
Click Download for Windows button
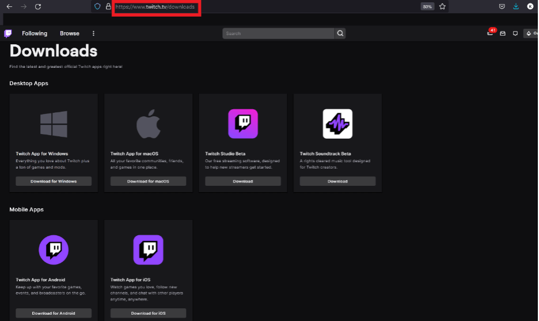tap(54, 181)
